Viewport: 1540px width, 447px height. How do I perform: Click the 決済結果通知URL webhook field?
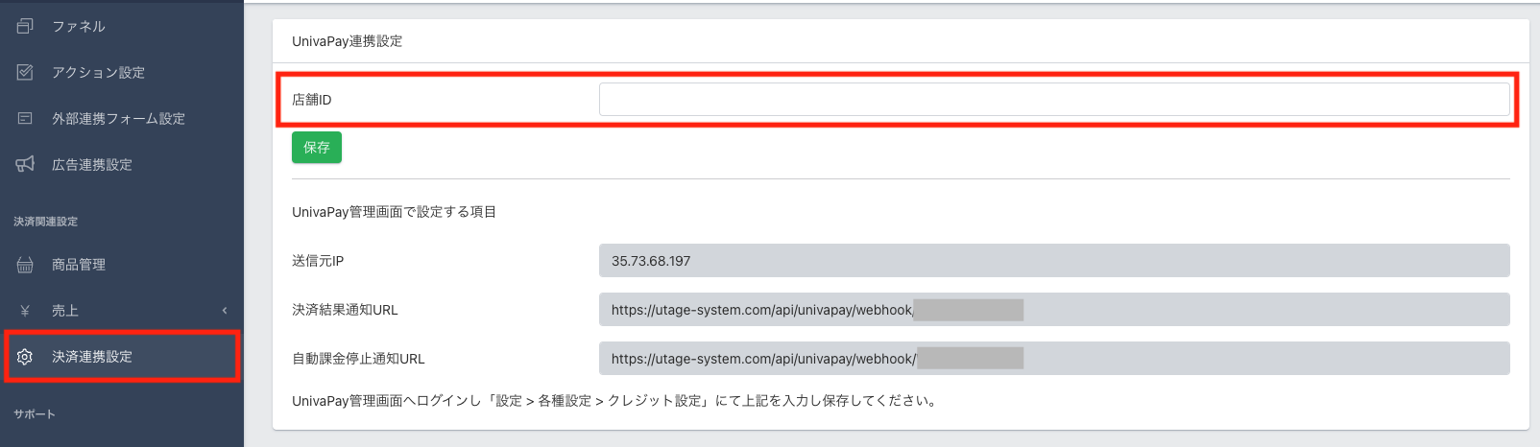[1053, 310]
